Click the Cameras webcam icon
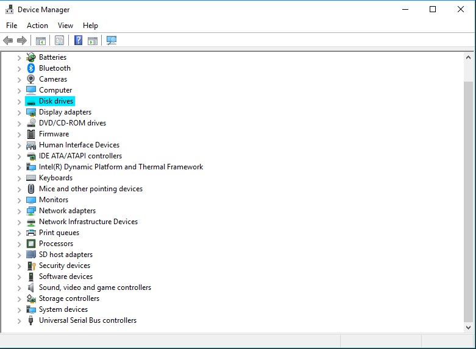The width and height of the screenshot is (476, 349). 31,79
